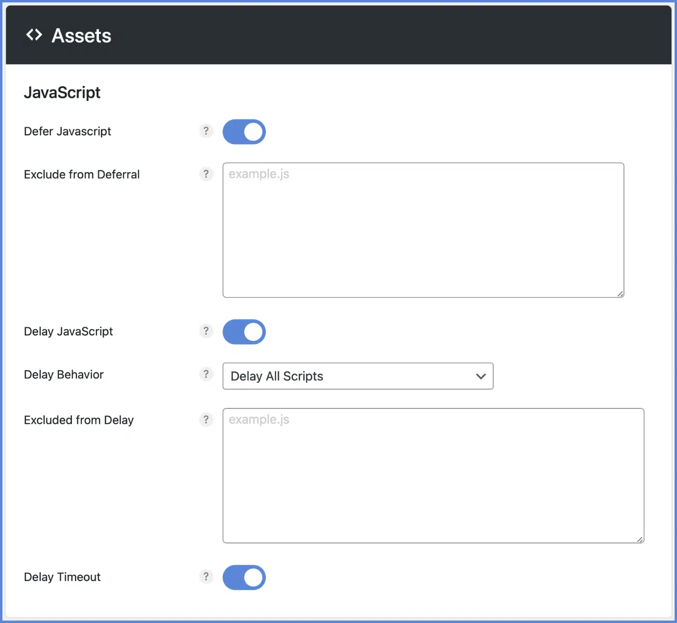
Task: Click the Delay Timeout label
Action: (62, 577)
